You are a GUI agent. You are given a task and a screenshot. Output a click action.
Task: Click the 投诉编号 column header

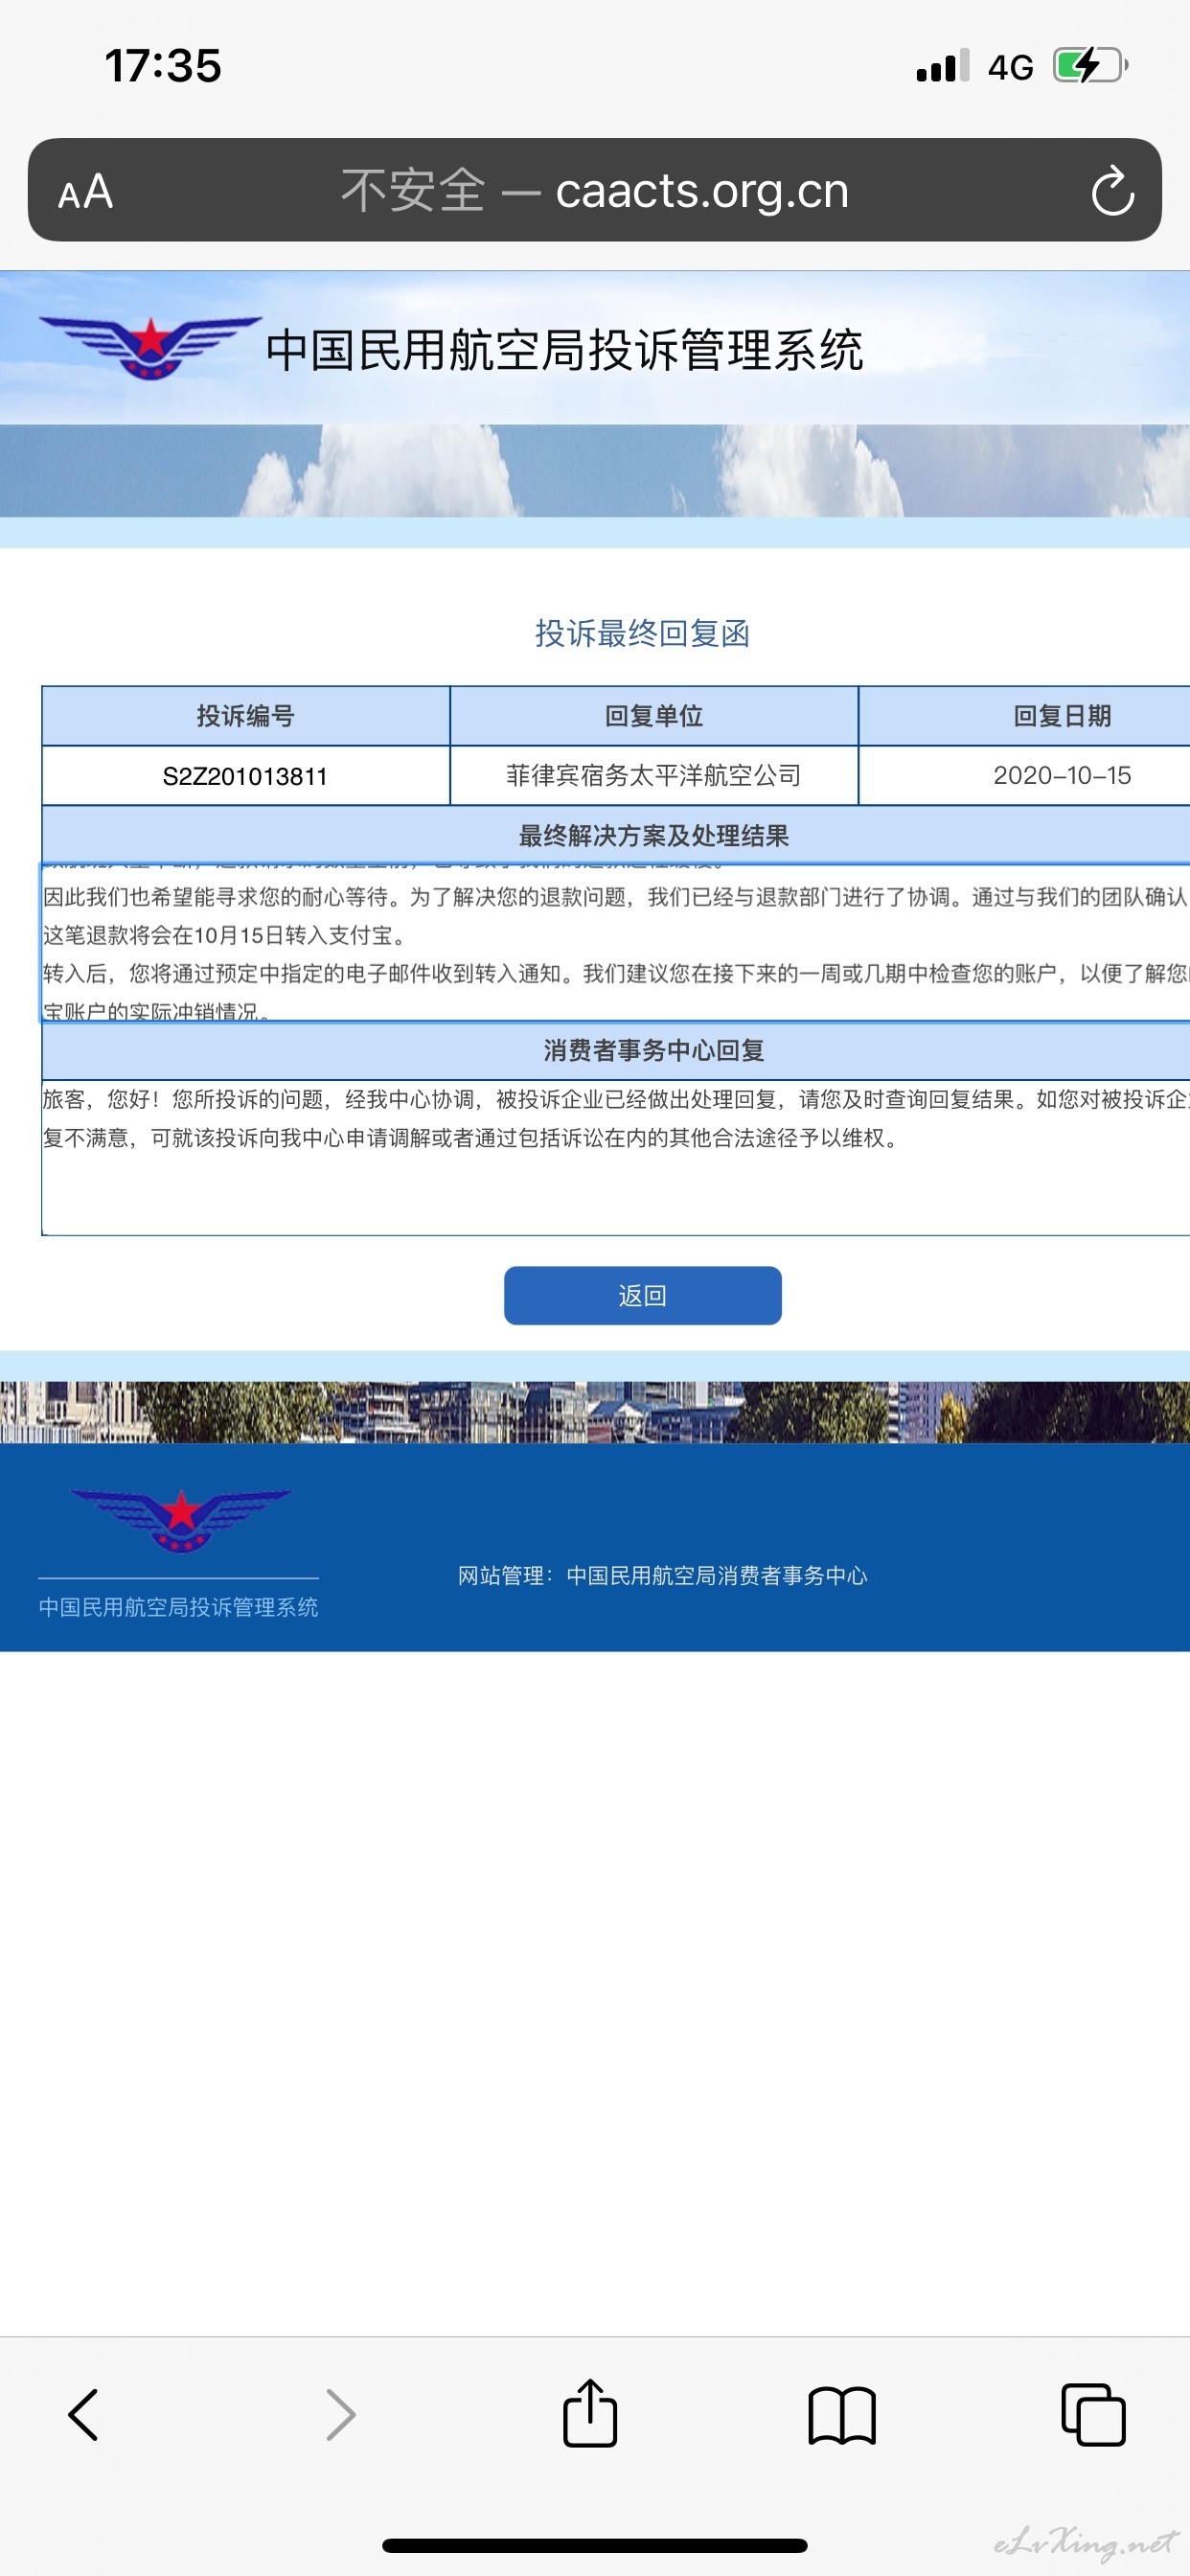(x=245, y=716)
